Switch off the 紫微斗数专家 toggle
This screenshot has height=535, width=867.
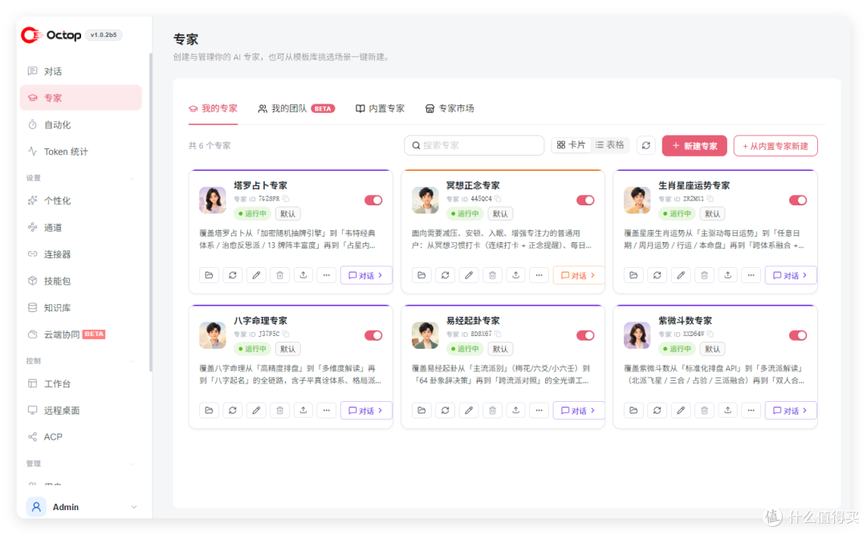tap(798, 335)
